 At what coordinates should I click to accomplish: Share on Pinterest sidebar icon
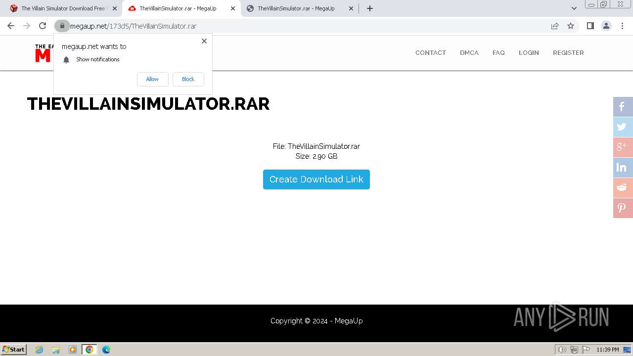coord(622,208)
